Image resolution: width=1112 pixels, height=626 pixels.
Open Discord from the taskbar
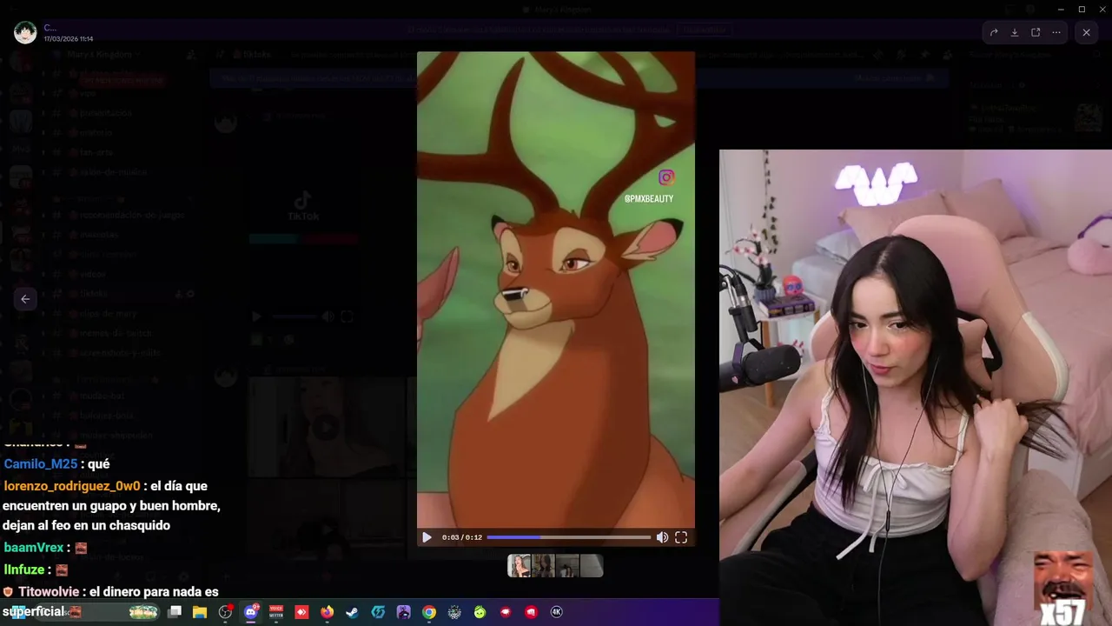251,612
